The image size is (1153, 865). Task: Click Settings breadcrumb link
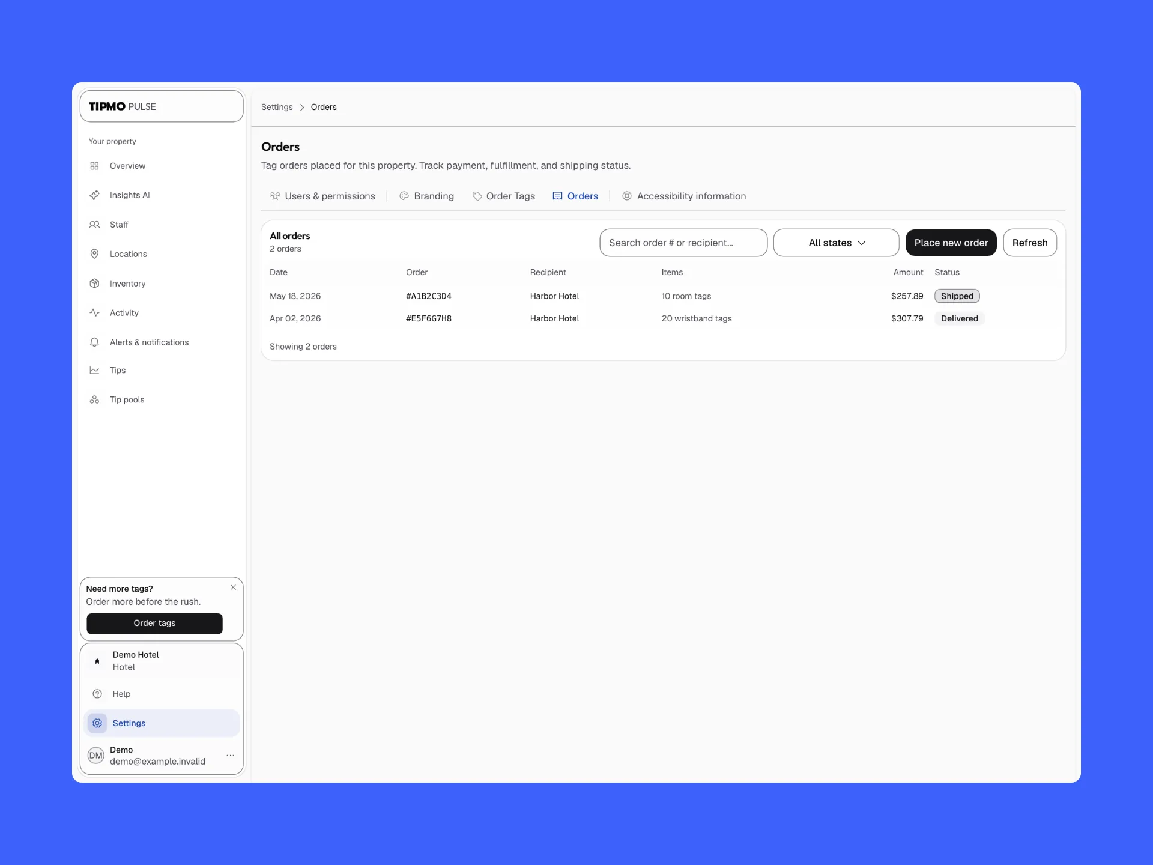(x=277, y=107)
